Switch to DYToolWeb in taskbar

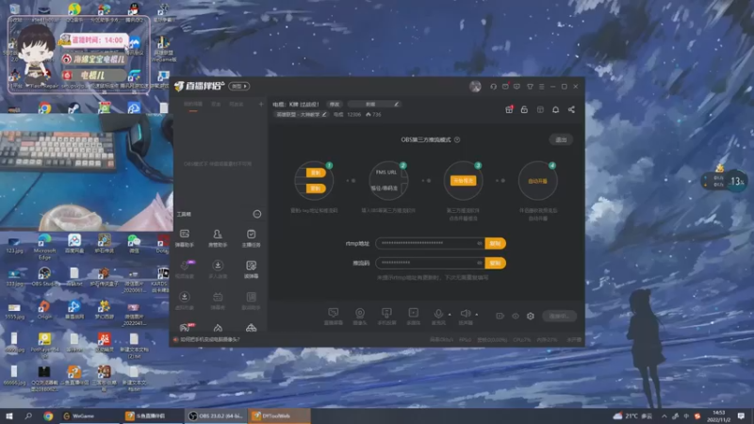tap(279, 416)
